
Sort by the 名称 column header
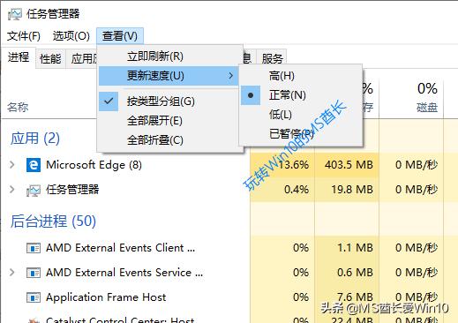click(x=18, y=107)
